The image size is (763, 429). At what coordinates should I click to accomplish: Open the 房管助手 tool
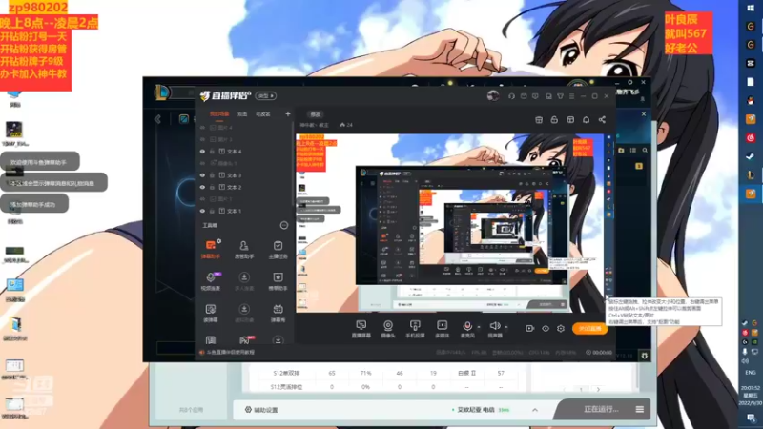[x=244, y=249]
